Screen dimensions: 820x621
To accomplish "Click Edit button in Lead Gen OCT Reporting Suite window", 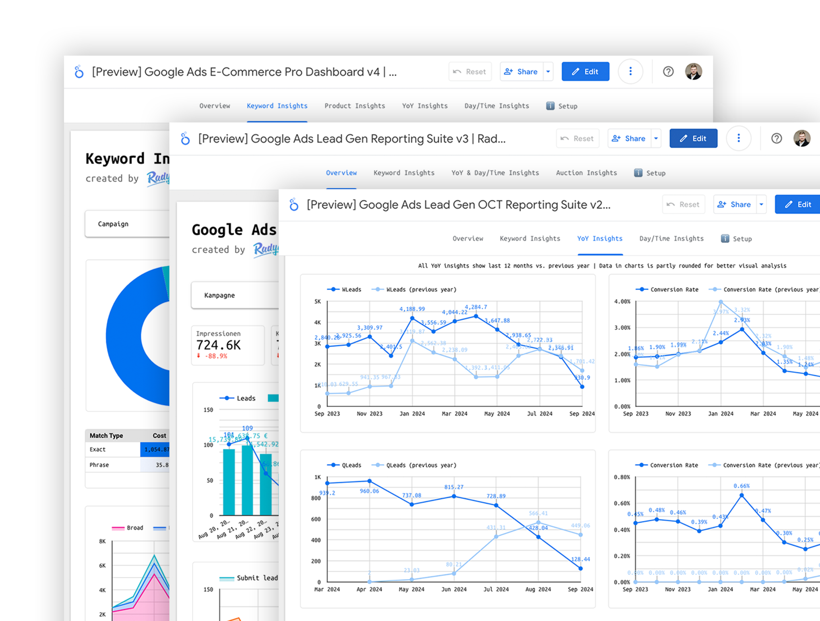I will click(x=797, y=204).
